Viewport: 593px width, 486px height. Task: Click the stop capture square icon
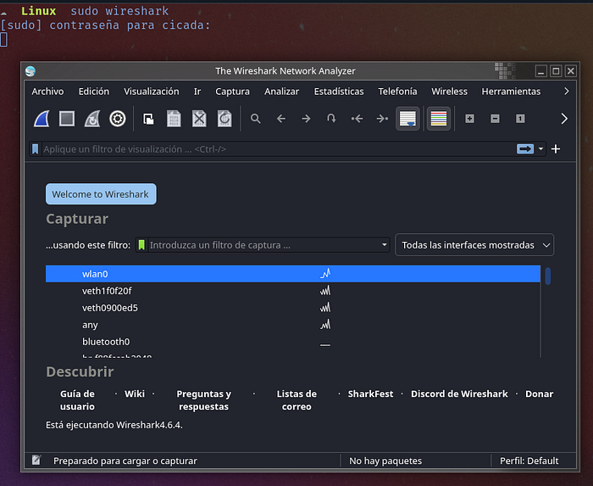67,119
